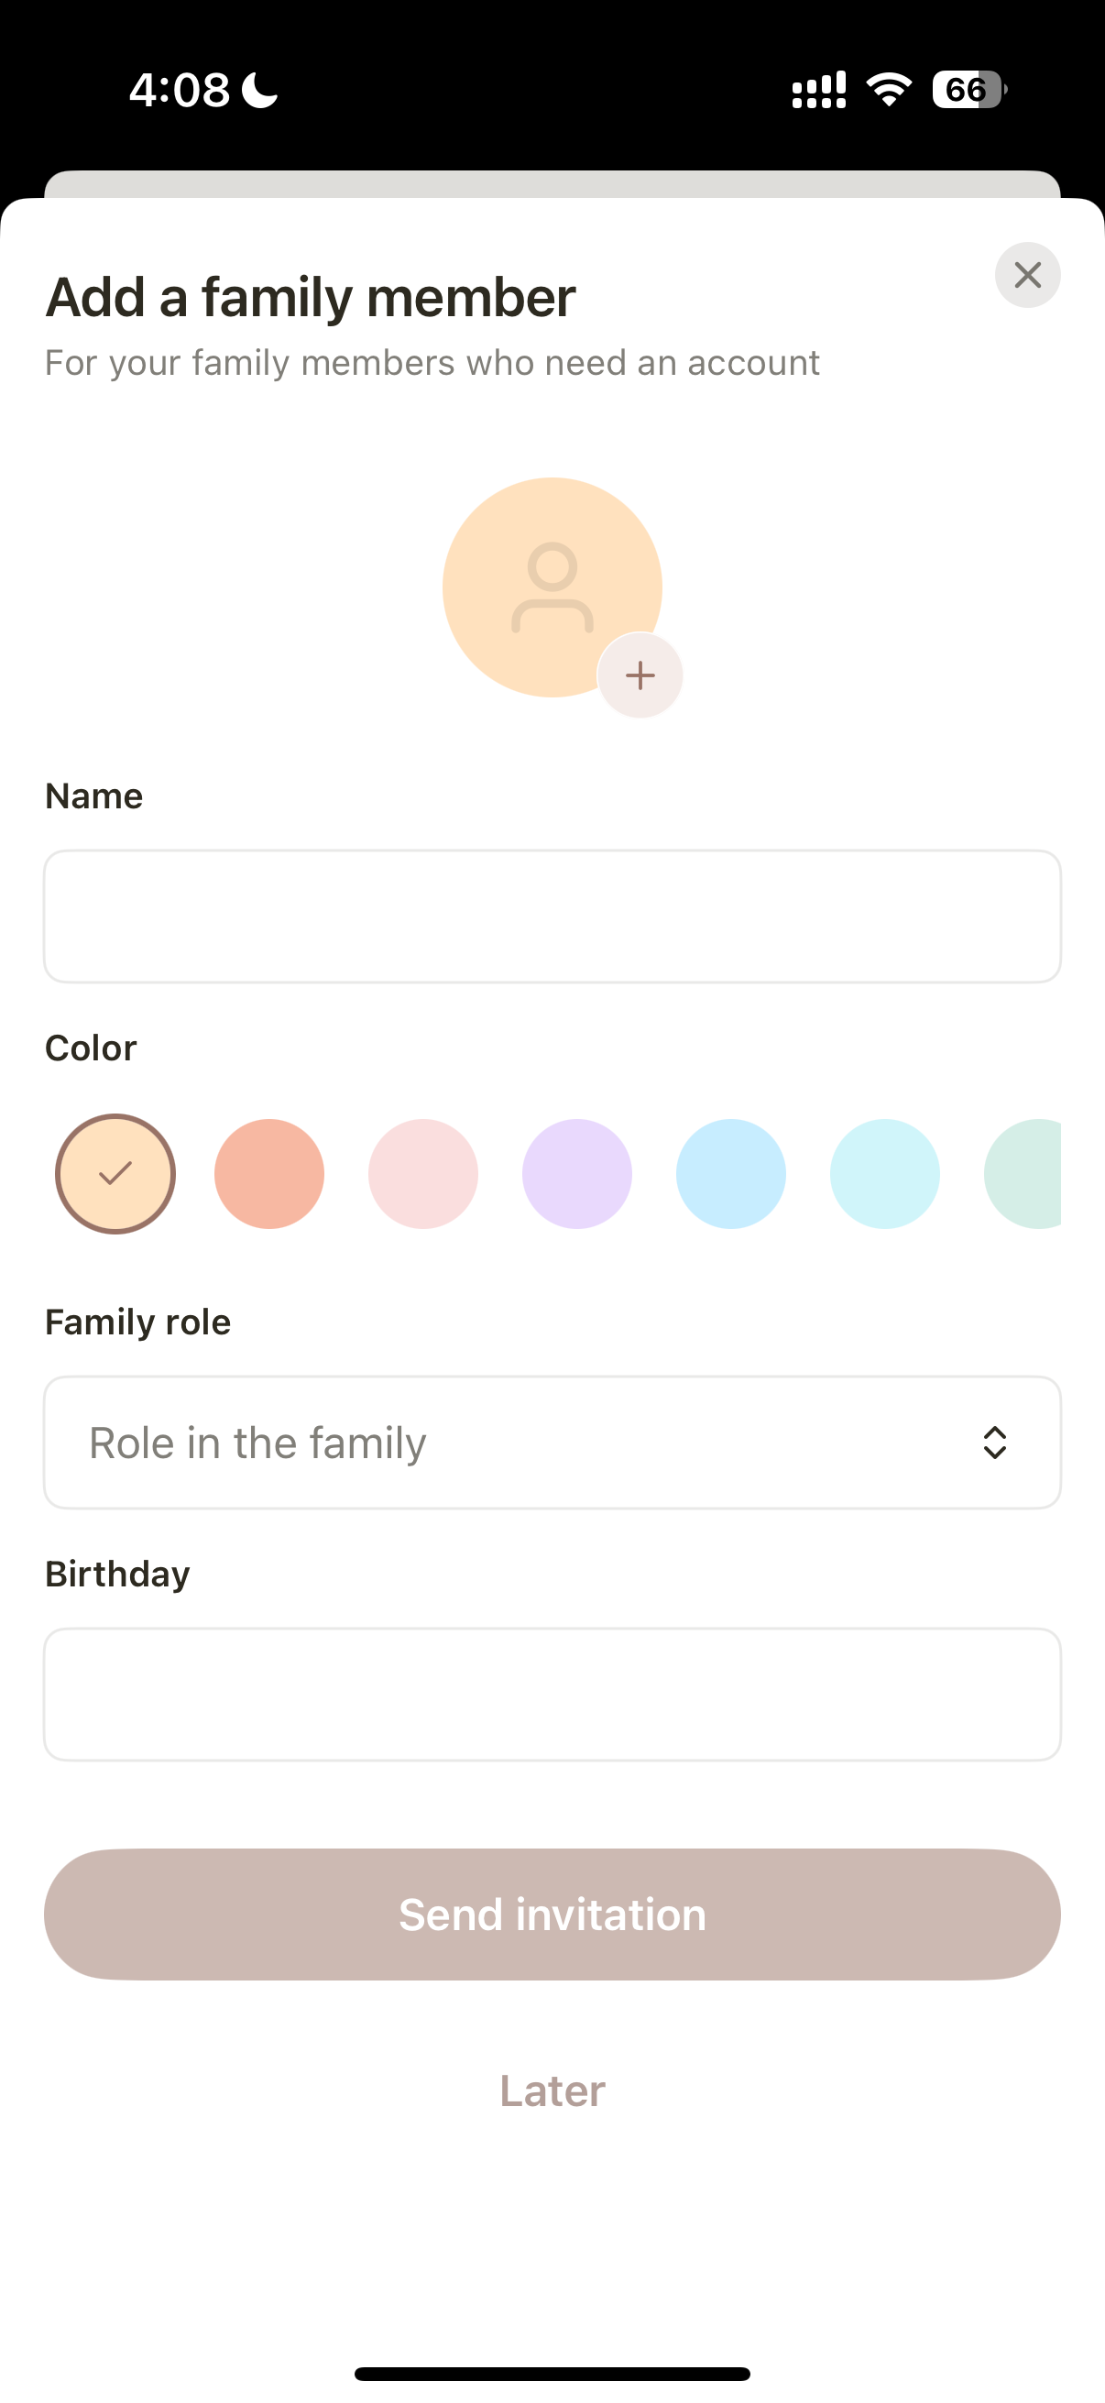
Task: Pick the pale cyan color swatch
Action: tap(885, 1173)
